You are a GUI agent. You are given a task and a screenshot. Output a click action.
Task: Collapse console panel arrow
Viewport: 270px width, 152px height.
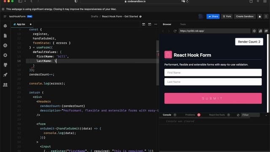[x=266, y=115]
